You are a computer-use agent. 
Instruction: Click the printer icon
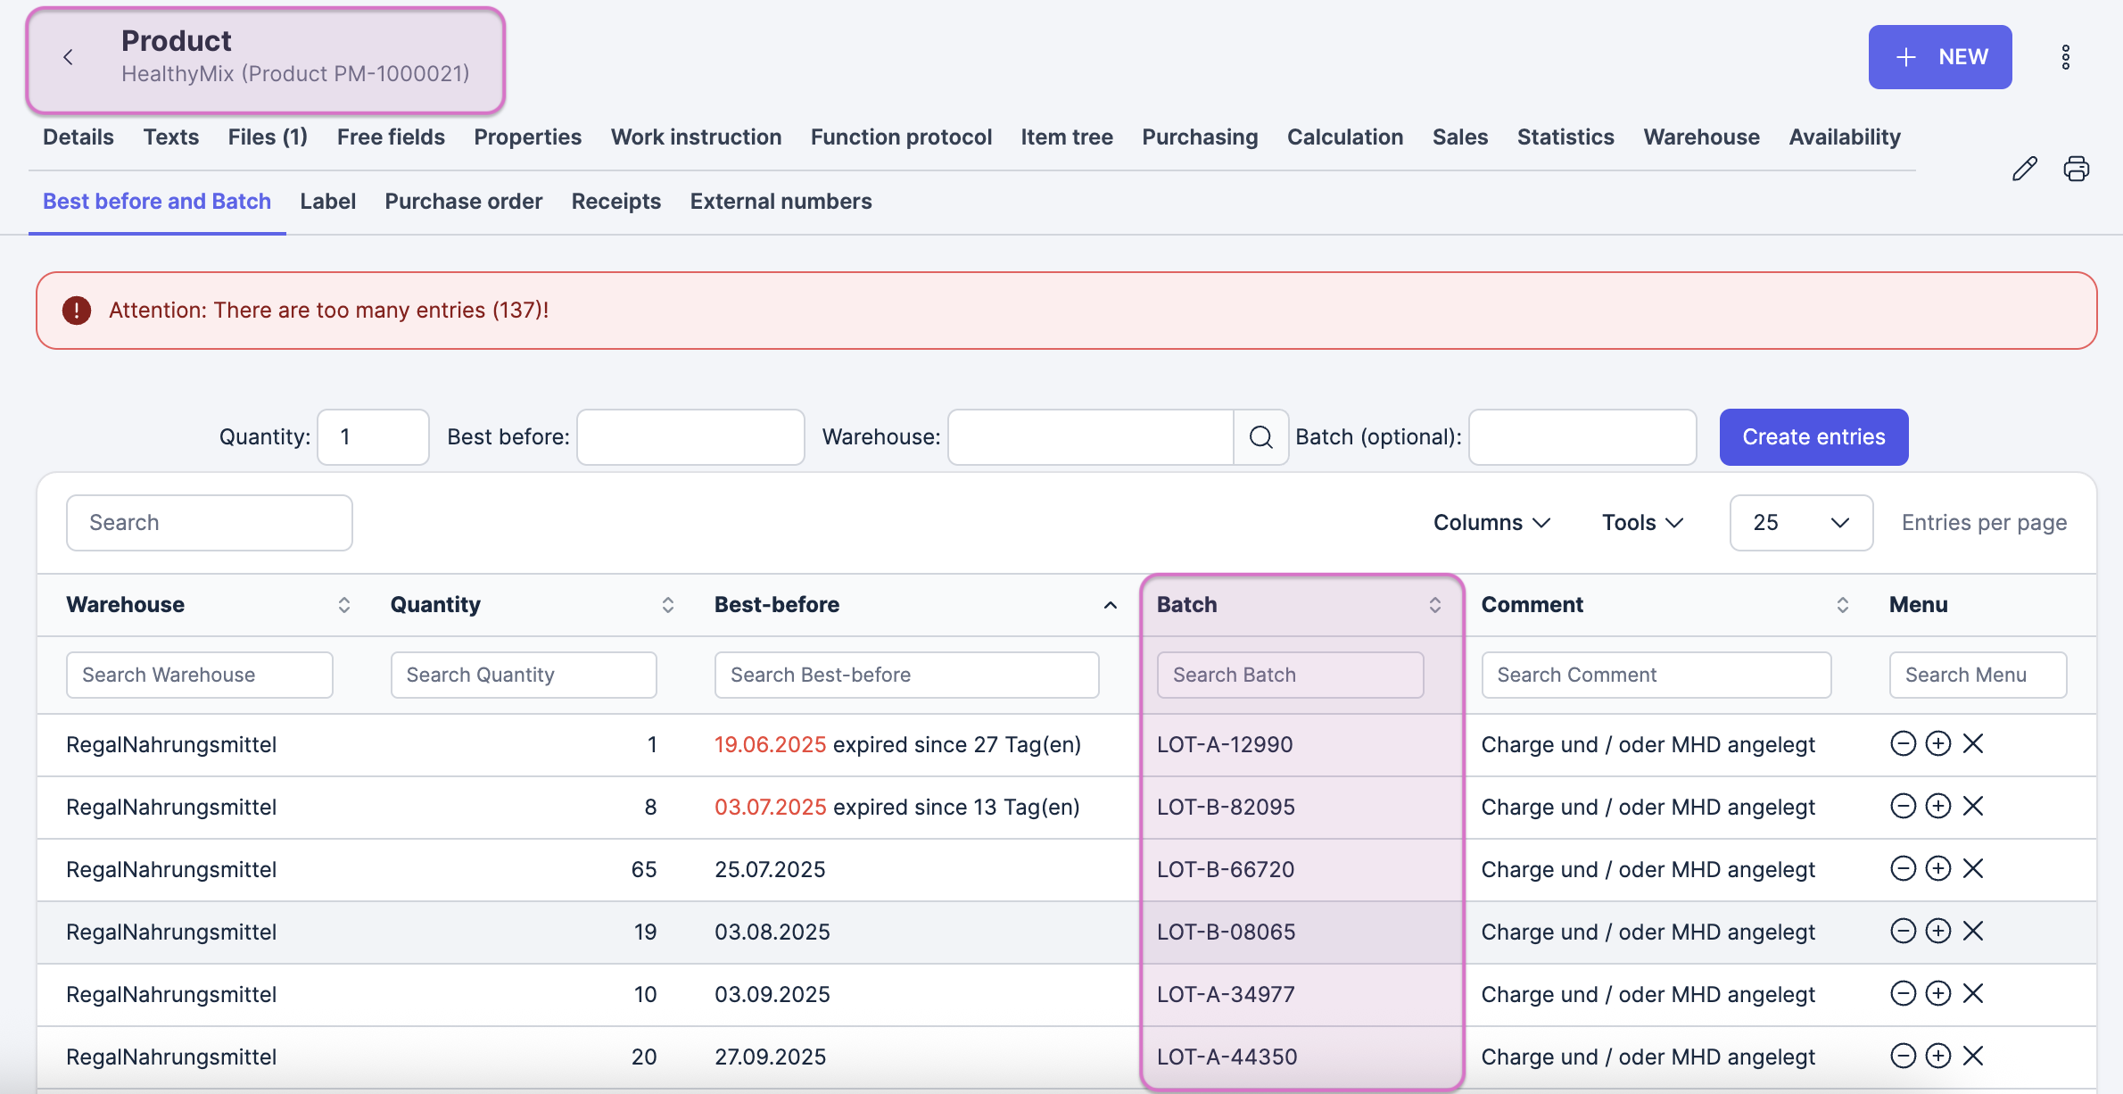tap(2076, 169)
